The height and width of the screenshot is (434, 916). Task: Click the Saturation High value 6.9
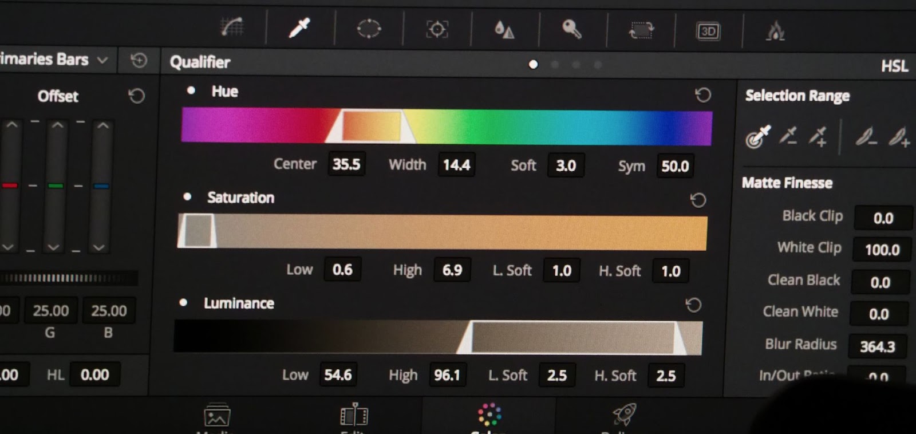coord(452,270)
